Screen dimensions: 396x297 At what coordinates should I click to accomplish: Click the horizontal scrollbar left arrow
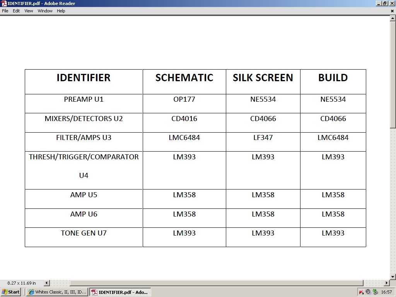click(47, 283)
